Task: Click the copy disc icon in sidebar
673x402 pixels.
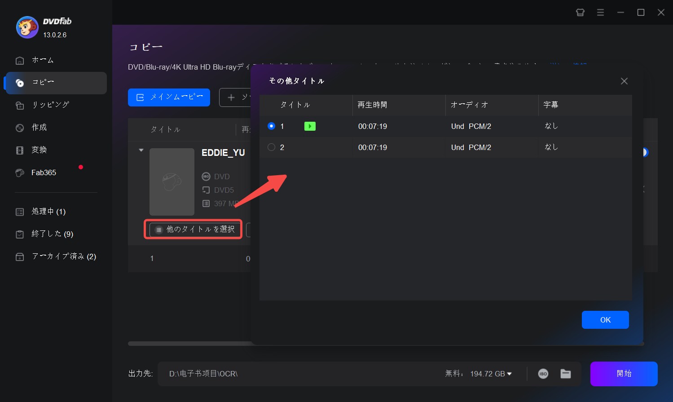Action: point(20,83)
